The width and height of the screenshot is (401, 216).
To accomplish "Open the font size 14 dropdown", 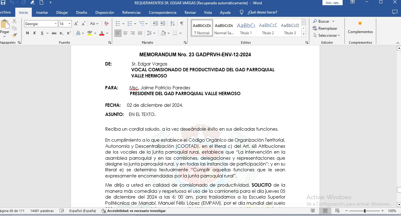I will 70,24.
